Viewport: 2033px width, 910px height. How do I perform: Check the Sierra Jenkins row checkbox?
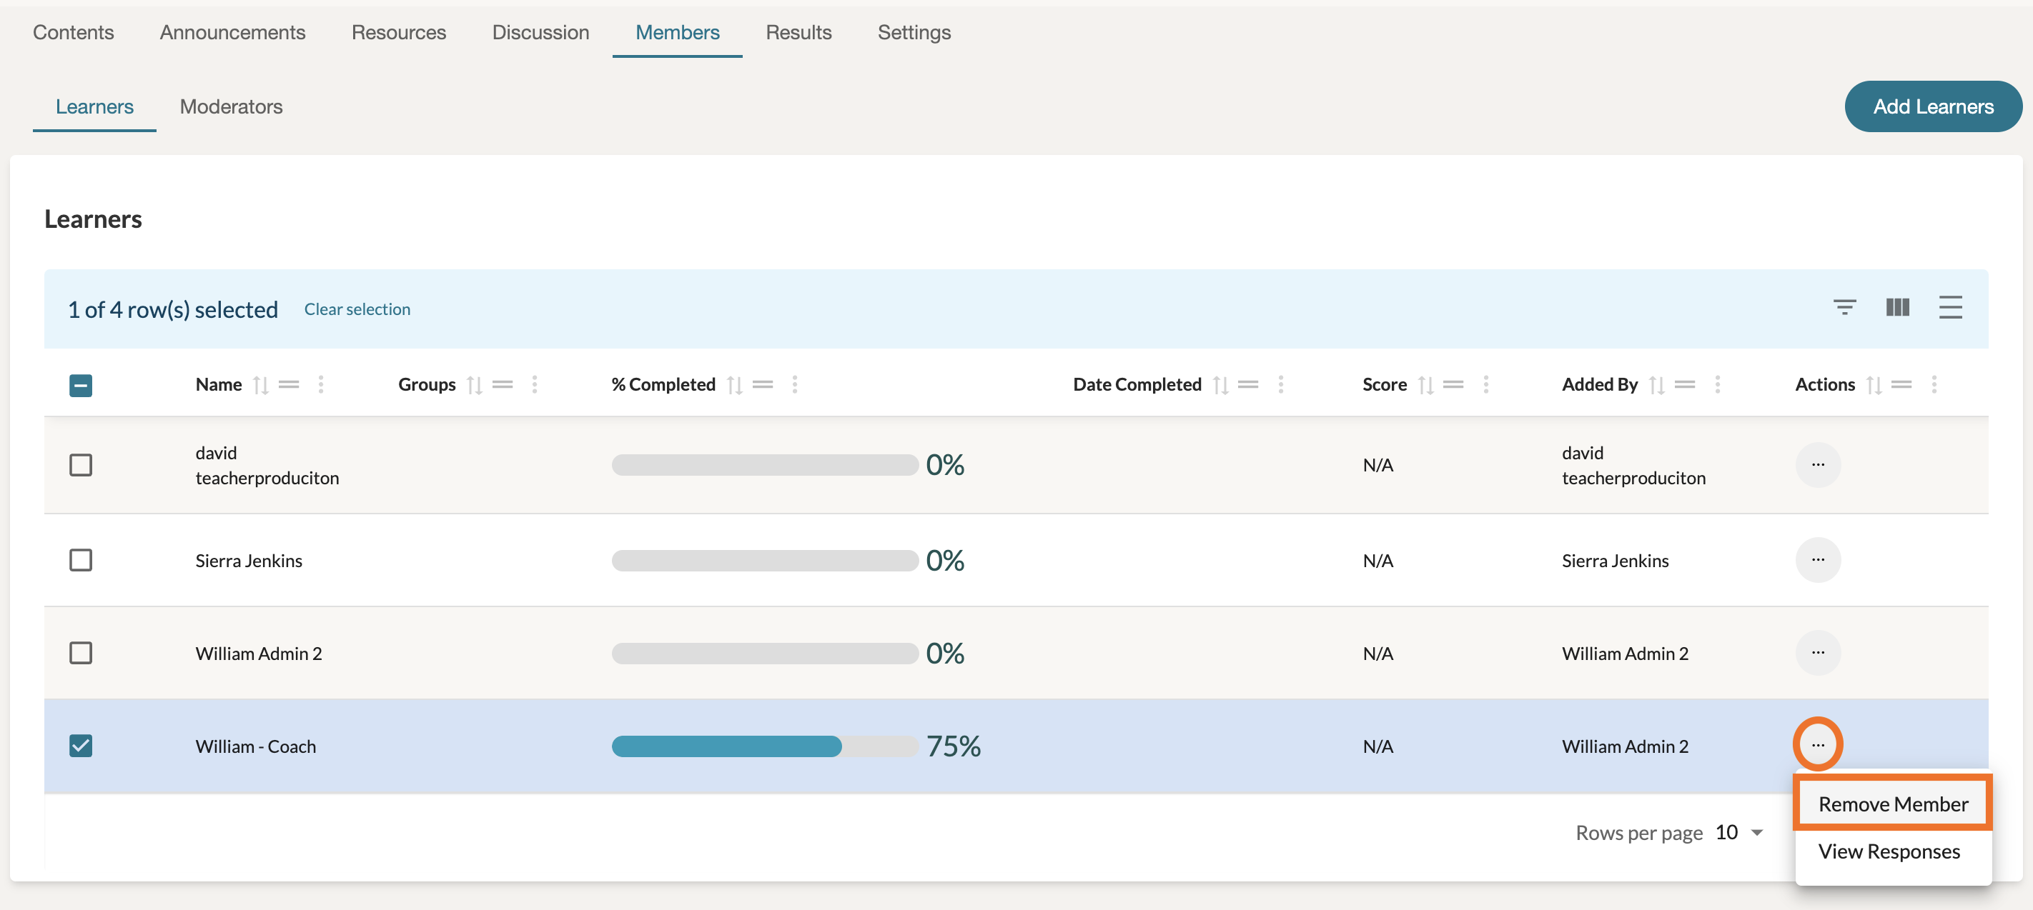[81, 560]
